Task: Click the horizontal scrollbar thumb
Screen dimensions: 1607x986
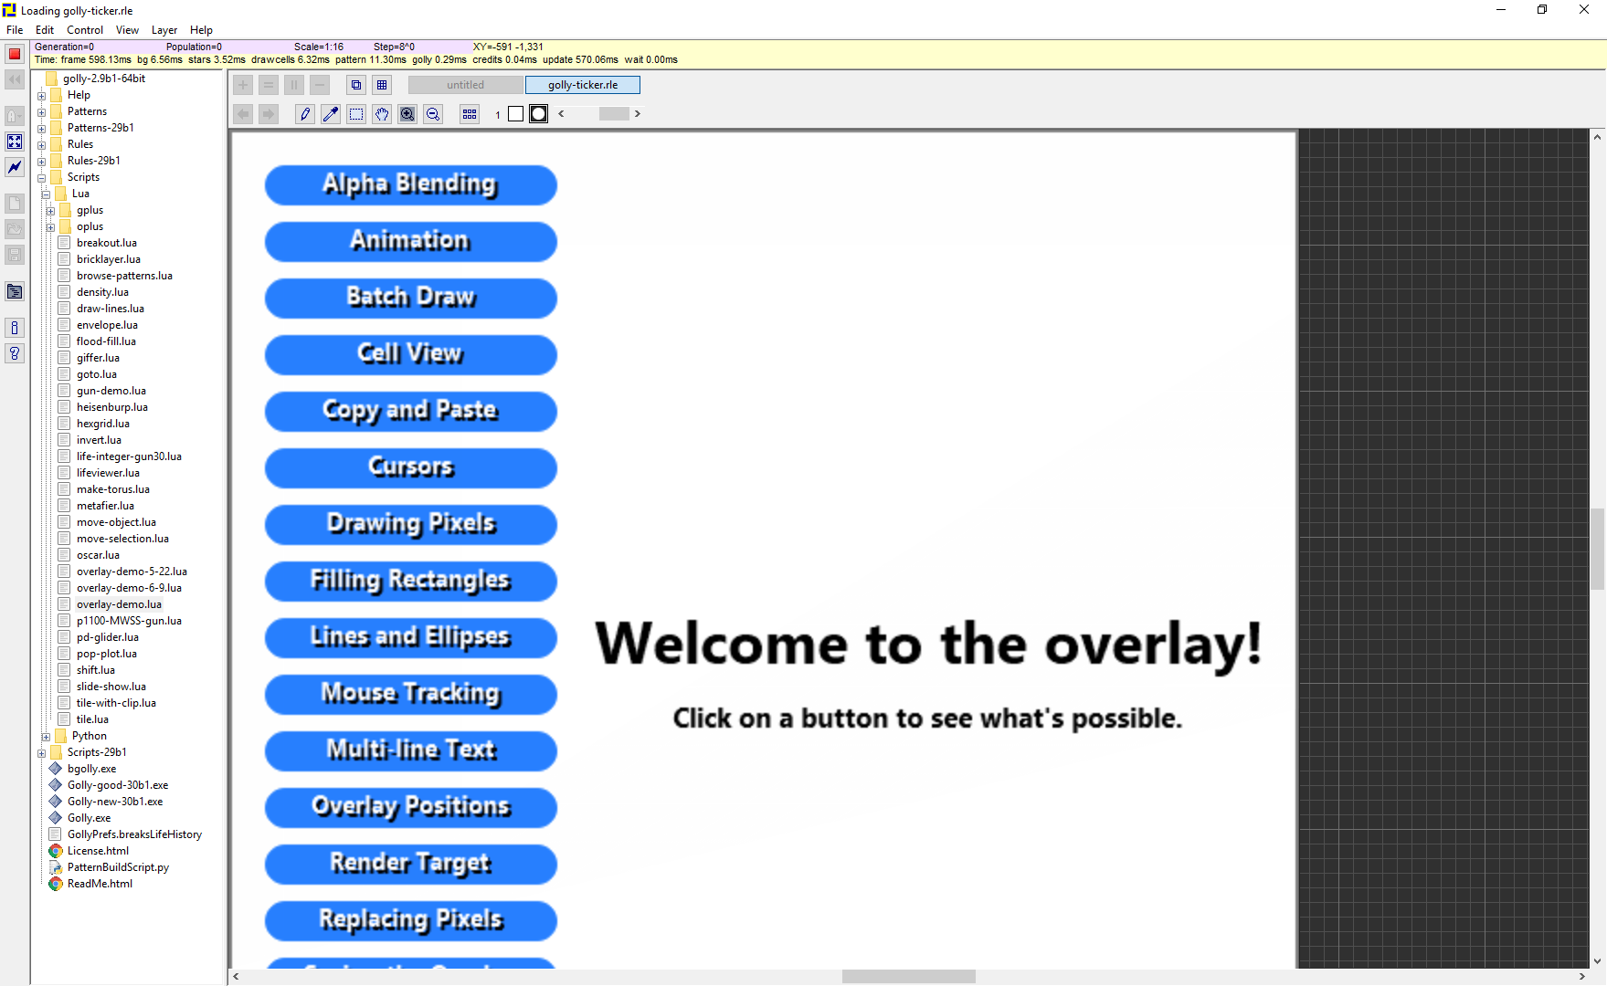Action: 908,976
